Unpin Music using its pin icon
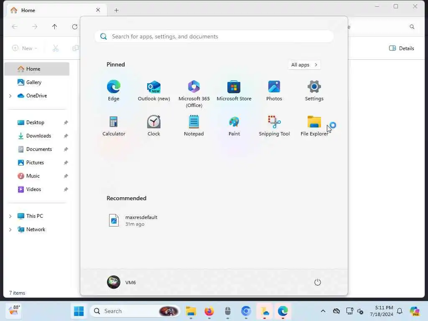The height and width of the screenshot is (321, 428). pyautogui.click(x=66, y=176)
